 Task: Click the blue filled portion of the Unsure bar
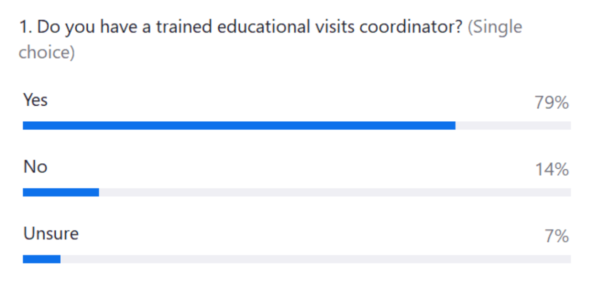pos(42,259)
